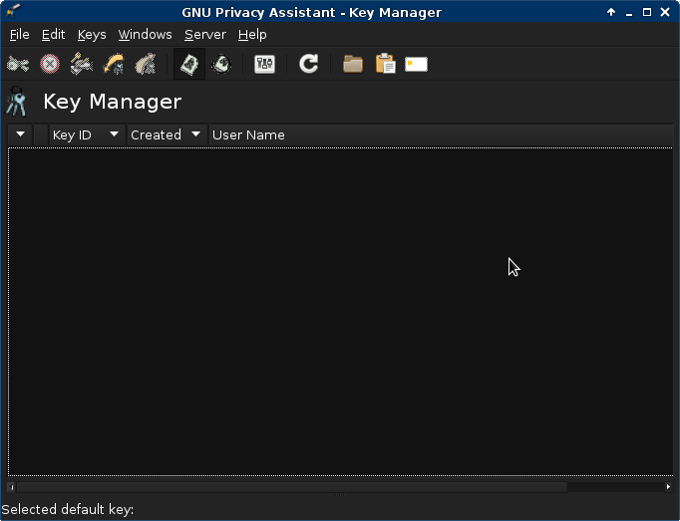This screenshot has width=680, height=521.
Task: Click the horizontal scrollbar right arrow
Action: click(668, 487)
